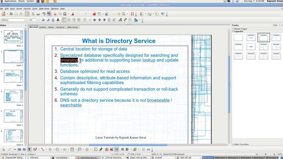Viewport: 283px width, 159px height.
Task: Click the red Chart insert icon
Action: pos(94,14)
